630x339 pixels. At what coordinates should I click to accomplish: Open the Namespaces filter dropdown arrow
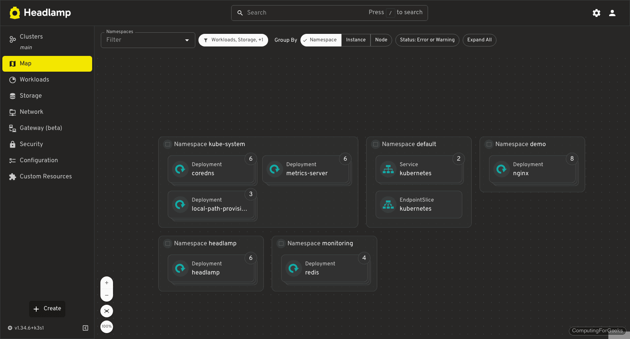(187, 40)
